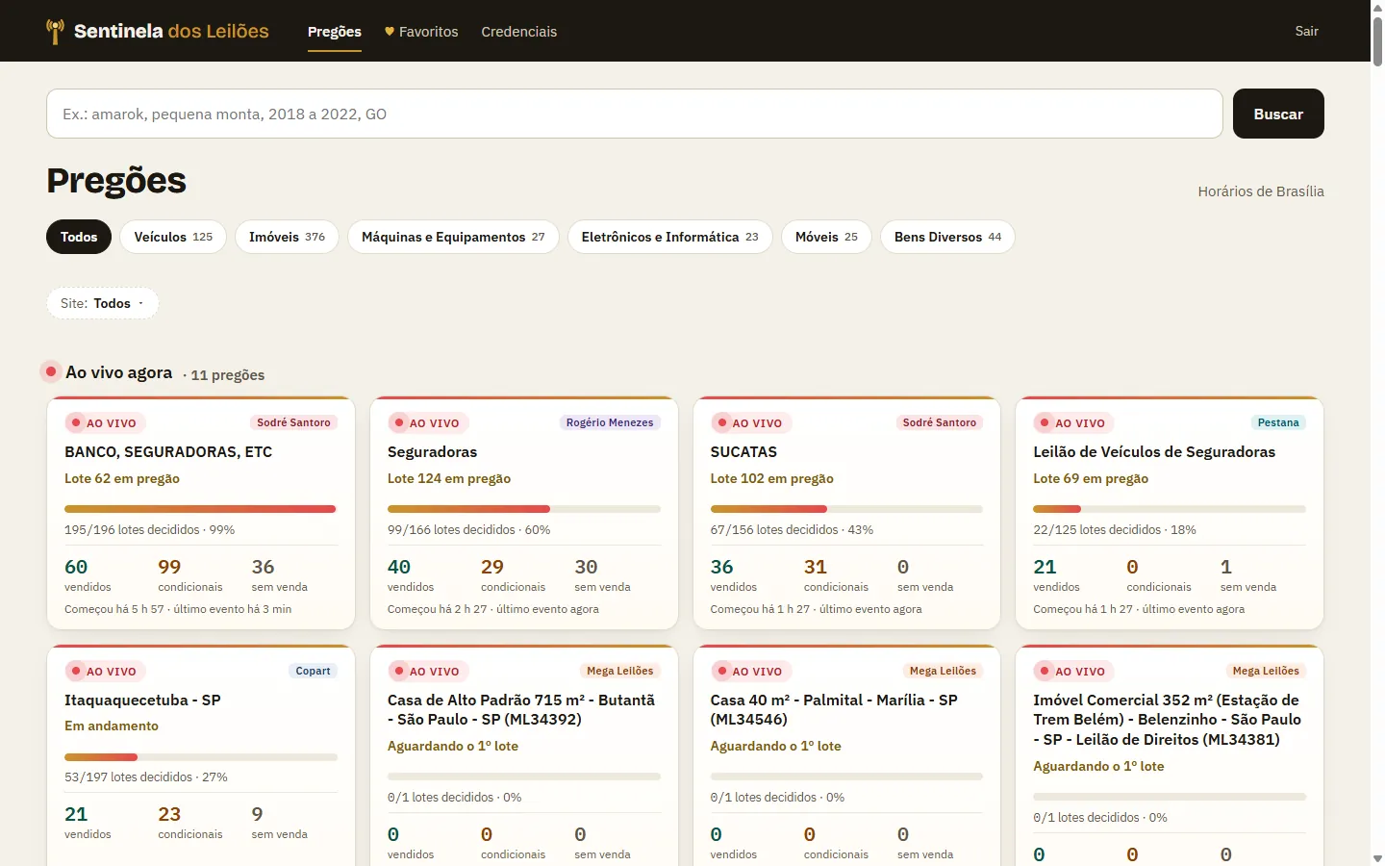Click the Sair link

[x=1306, y=31]
